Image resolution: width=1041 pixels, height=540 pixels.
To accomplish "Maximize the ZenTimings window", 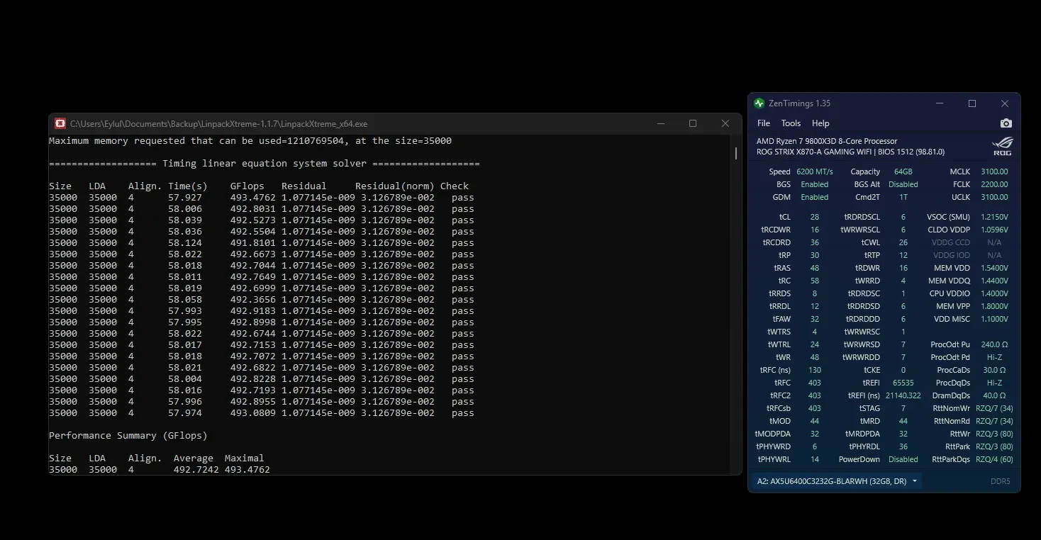I will click(972, 103).
